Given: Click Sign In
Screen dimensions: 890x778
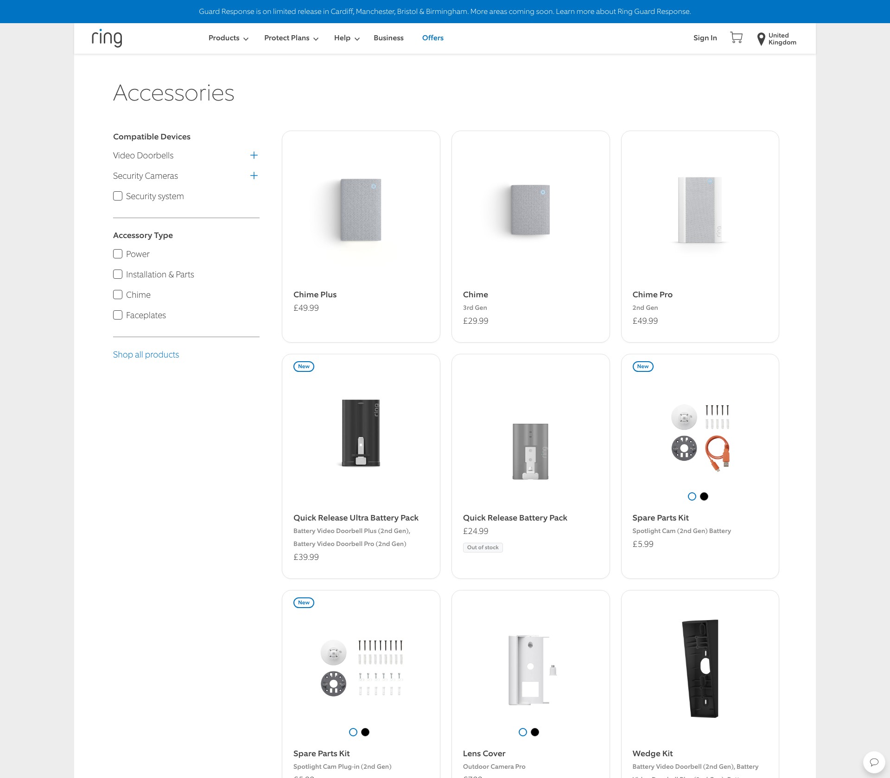Looking at the screenshot, I should click(x=705, y=38).
